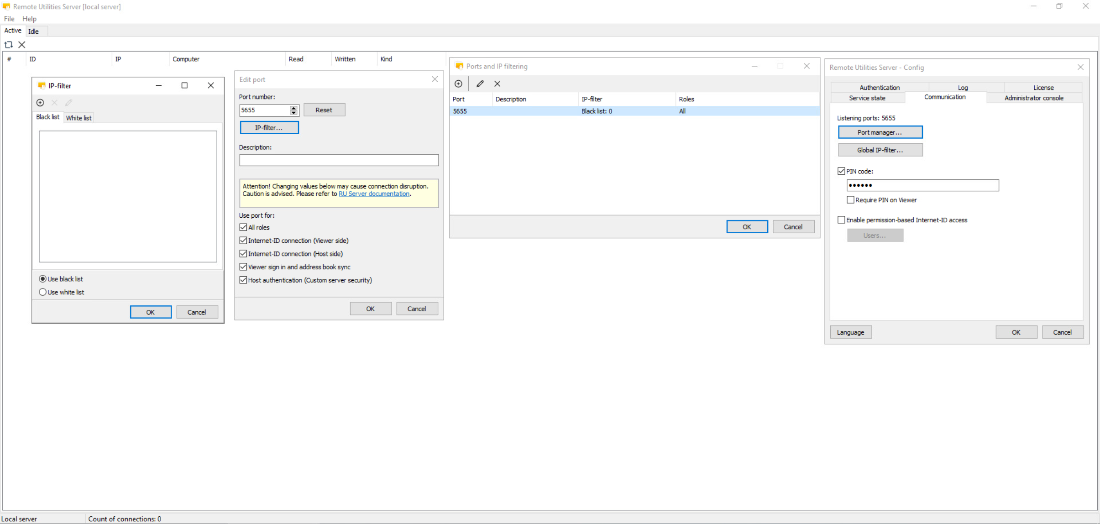Uncheck the All roles checkbox
1100x524 pixels.
(243, 227)
